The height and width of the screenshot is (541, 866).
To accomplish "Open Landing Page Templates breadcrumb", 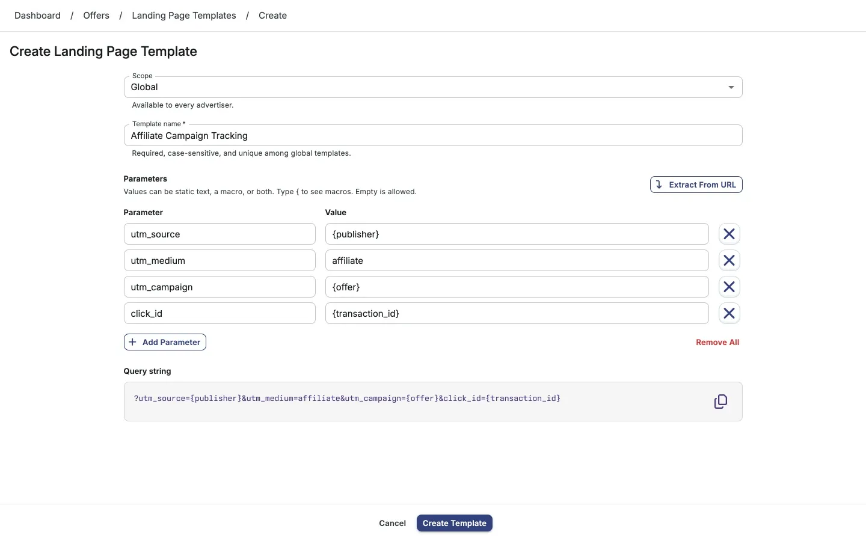I will click(x=184, y=16).
